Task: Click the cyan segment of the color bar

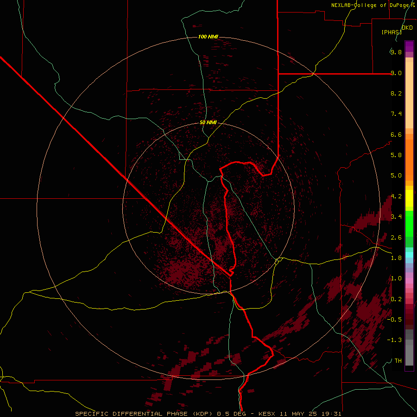Action: click(409, 255)
